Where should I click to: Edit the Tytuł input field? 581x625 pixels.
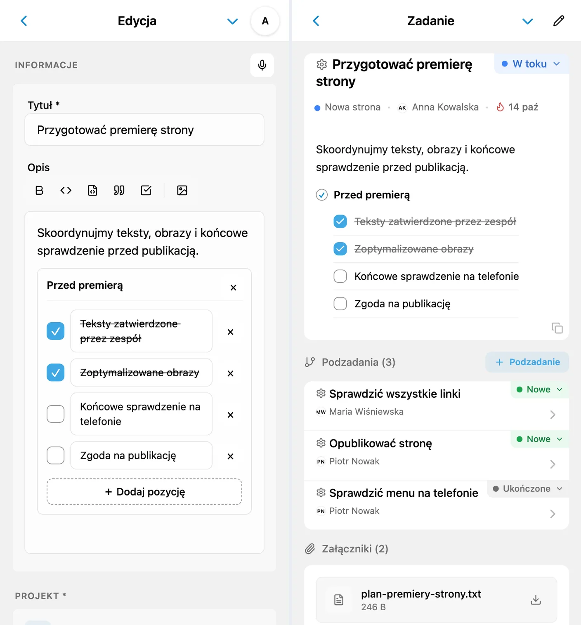pos(144,130)
